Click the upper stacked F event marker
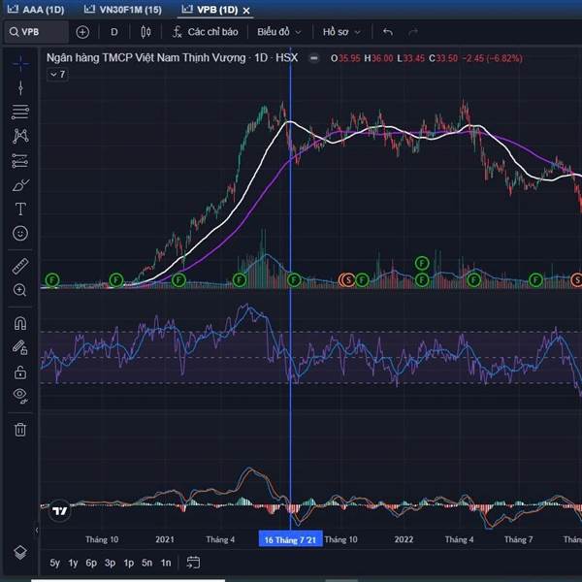This screenshot has height=582, width=582. pos(422,263)
